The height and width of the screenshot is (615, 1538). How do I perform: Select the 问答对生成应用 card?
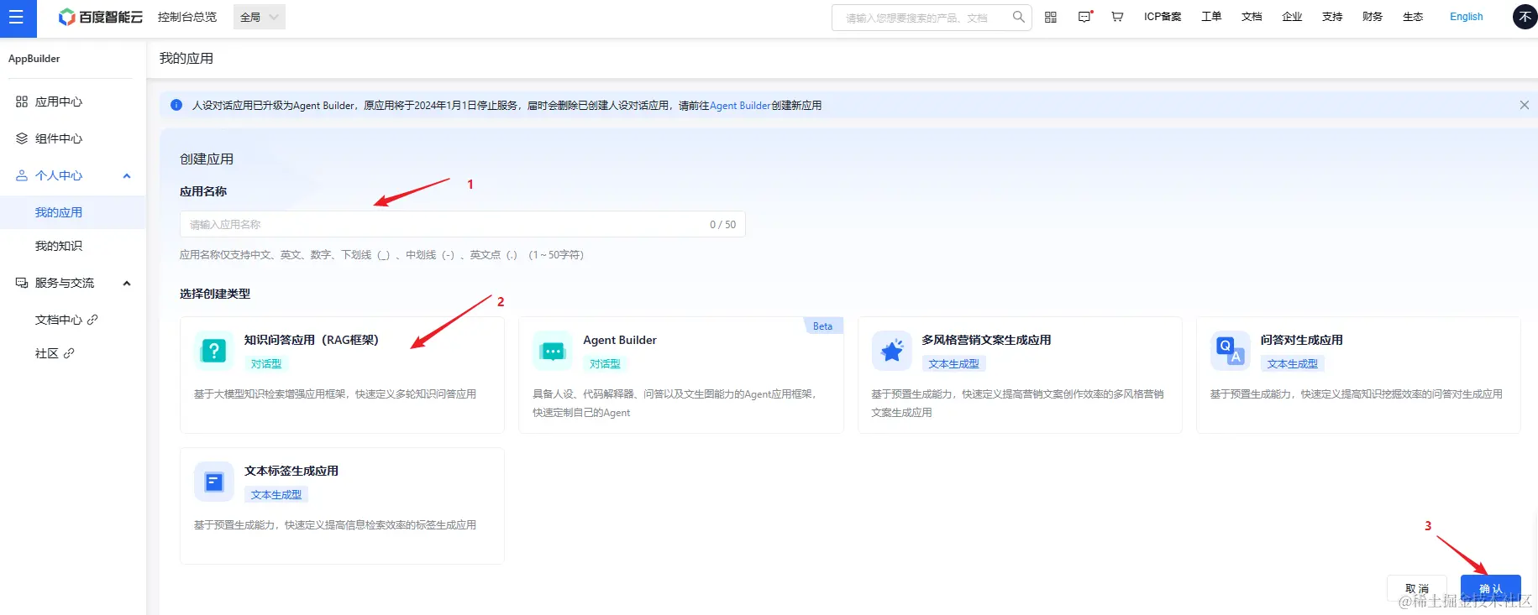pyautogui.click(x=1358, y=375)
